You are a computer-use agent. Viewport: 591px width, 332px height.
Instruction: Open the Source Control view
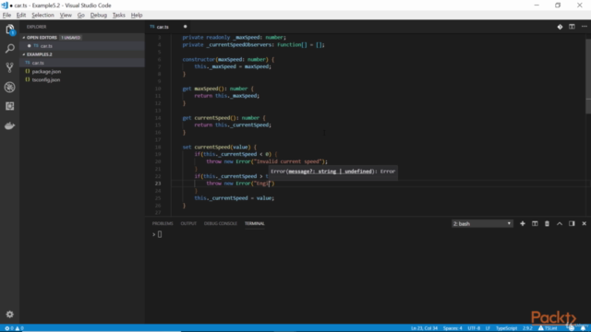click(x=10, y=67)
